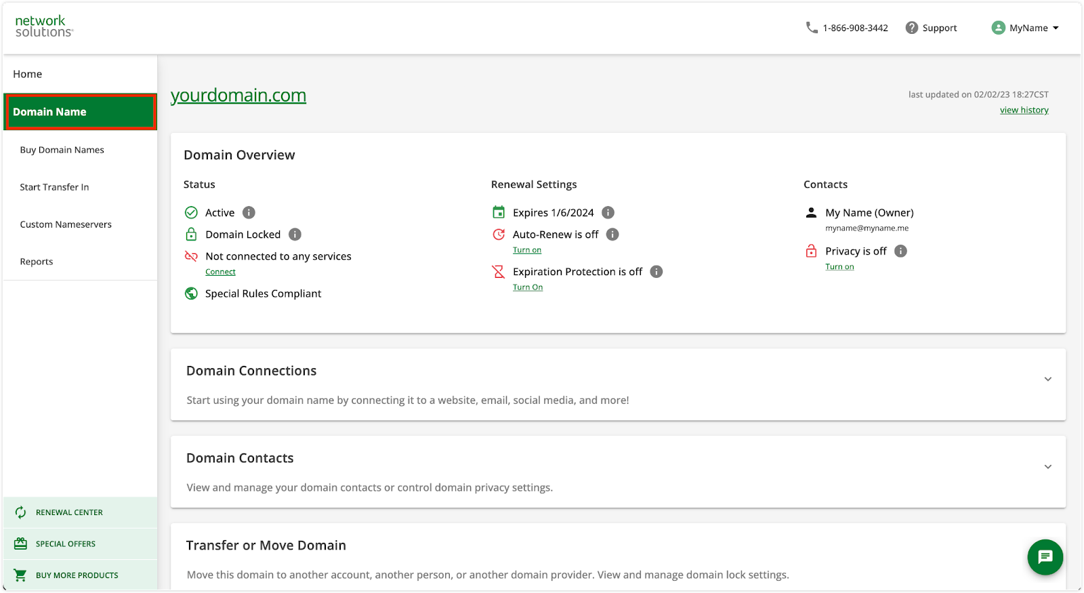The image size is (1084, 593).
Task: Select Domain Name in the sidebar
Action: 80,112
